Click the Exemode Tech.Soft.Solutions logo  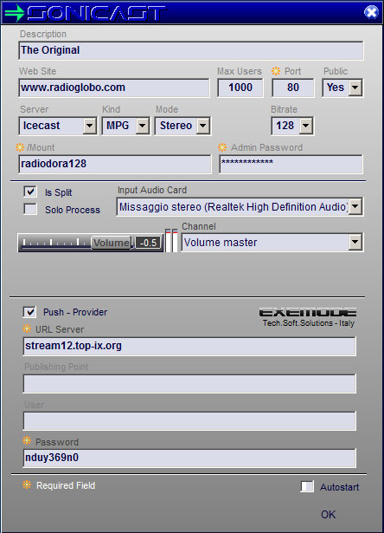pyautogui.click(x=308, y=317)
